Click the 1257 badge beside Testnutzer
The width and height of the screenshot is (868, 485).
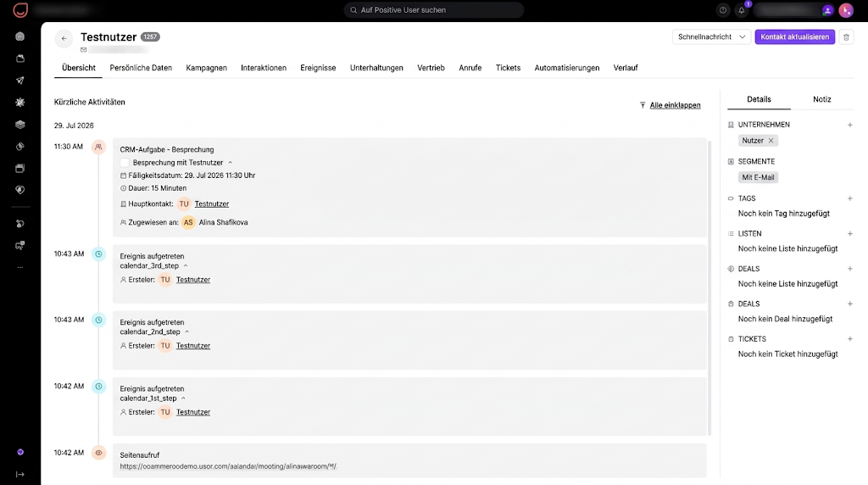pos(150,36)
